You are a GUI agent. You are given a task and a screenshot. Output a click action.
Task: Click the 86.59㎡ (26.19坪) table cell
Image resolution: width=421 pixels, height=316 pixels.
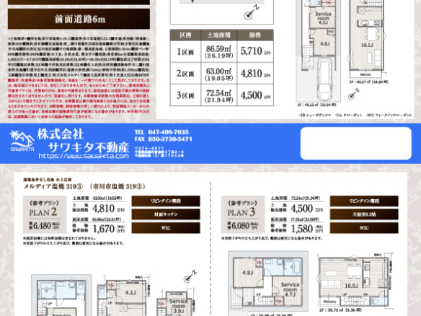tap(218, 51)
